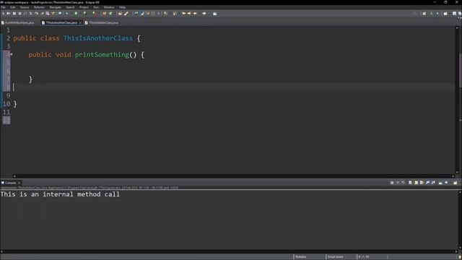This screenshot has width=462, height=260.
Task: Open the Search menu
Action: click(x=70, y=7)
